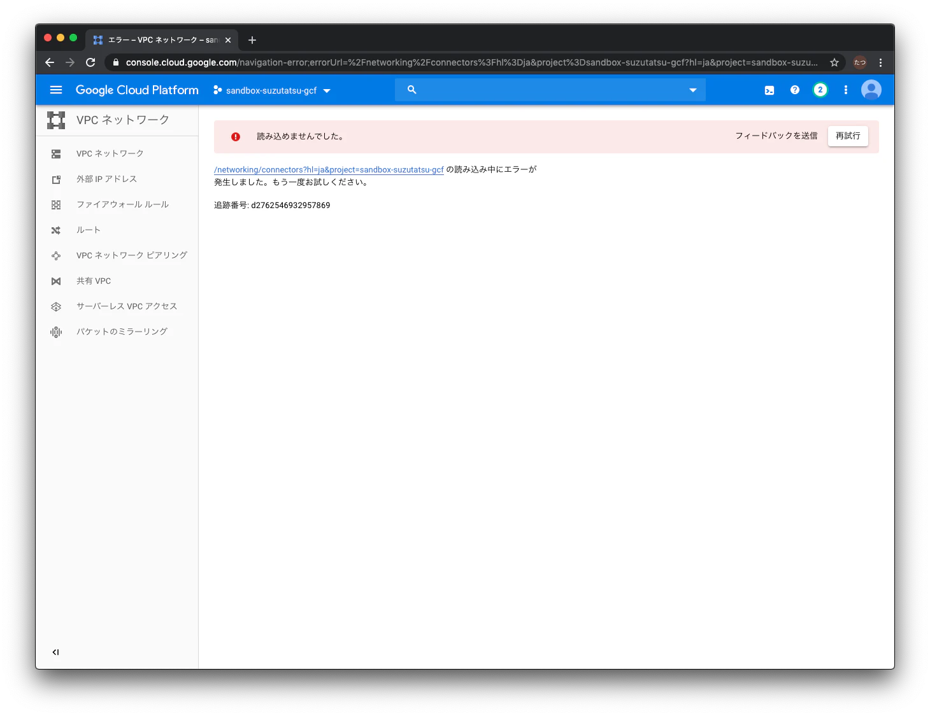
Task: Click the search magnifier icon
Action: [412, 90]
